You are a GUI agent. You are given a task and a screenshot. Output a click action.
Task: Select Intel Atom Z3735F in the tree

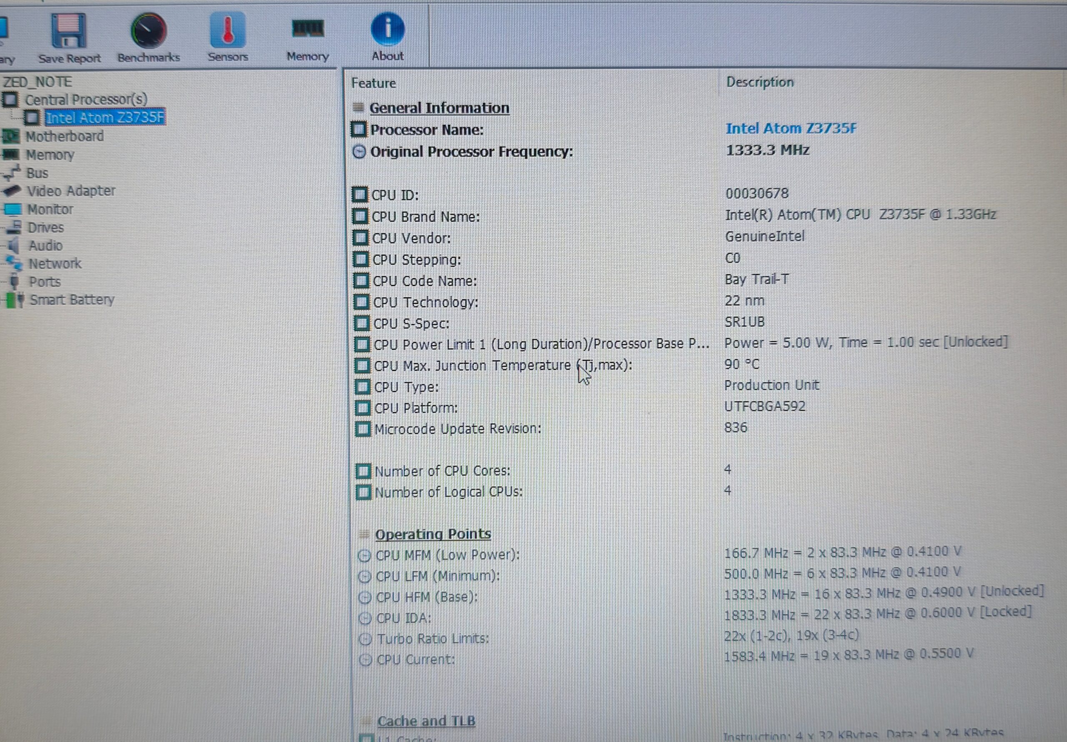[105, 117]
